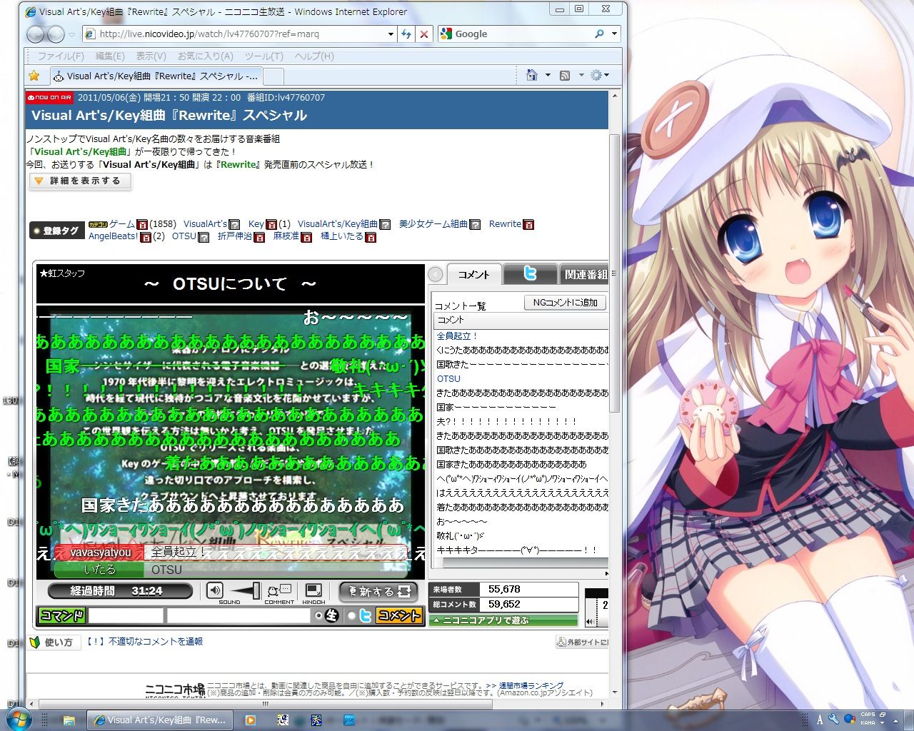Select the Twitter comment radio button
914x731 pixels.
click(x=351, y=615)
